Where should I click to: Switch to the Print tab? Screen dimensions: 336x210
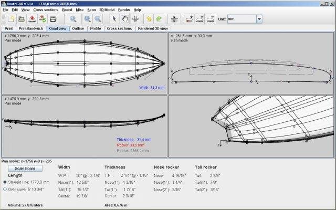9,28
